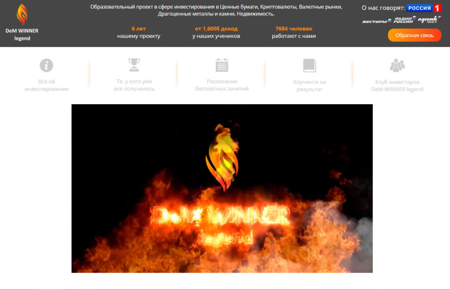Screen dimensions: 450x290
Task: Click the calendar icon for the free classes schedule
Action: click(222, 65)
